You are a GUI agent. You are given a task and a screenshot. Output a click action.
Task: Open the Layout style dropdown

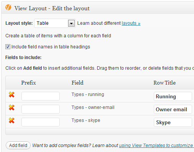(55, 23)
